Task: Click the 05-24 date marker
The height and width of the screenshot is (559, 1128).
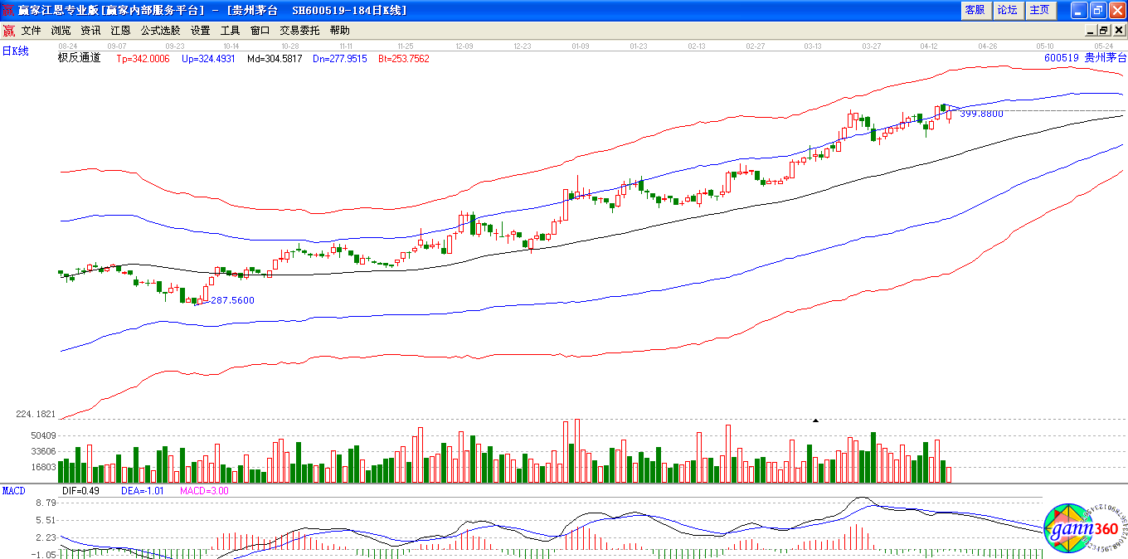Action: pos(1104,46)
